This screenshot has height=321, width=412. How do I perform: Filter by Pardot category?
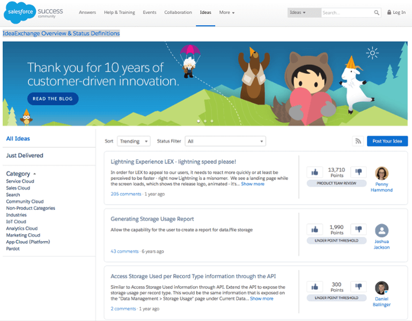(x=13, y=249)
